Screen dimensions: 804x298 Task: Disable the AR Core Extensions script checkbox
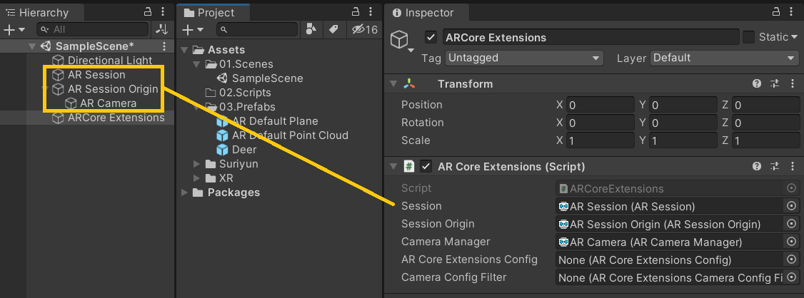[x=426, y=166]
